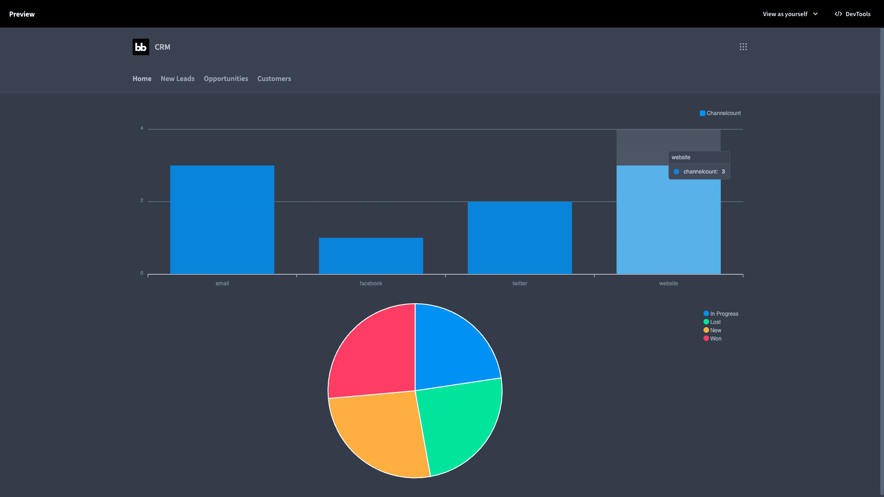Viewport: 884px width, 497px height.
Task: Expand the View as yourself dropdown
Action: click(x=790, y=14)
